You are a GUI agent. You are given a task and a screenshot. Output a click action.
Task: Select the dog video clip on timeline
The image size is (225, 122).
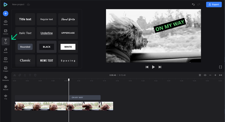(x=64, y=106)
